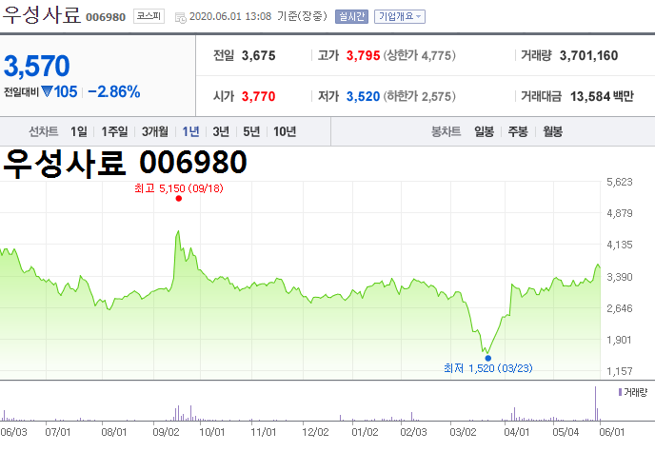This screenshot has width=655, height=452.
Task: Click the 봉차트 label
Action: click(446, 131)
